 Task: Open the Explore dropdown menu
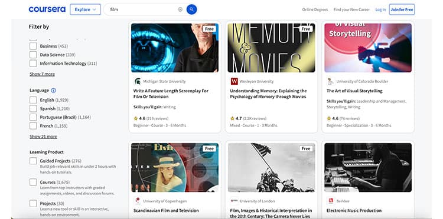(85, 9)
